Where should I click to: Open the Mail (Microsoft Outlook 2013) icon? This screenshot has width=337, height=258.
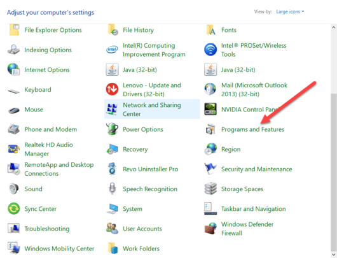pyautogui.click(x=210, y=89)
